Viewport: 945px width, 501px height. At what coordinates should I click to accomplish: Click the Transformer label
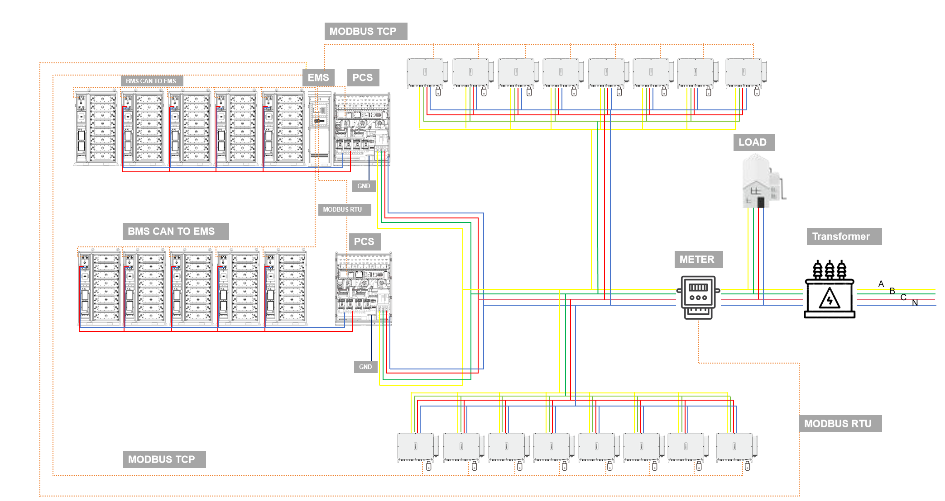click(844, 236)
